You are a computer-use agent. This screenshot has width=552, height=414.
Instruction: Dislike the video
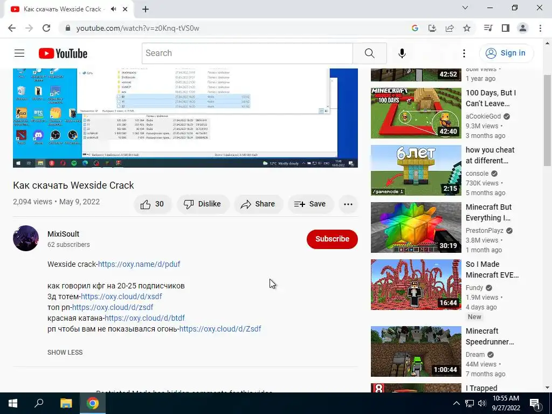click(x=203, y=204)
